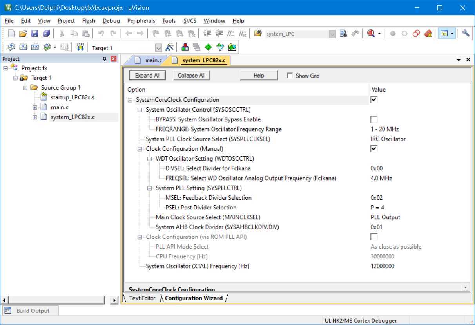Open the batch build dropdown arrow
475x325 pixels.
[x=55, y=47]
